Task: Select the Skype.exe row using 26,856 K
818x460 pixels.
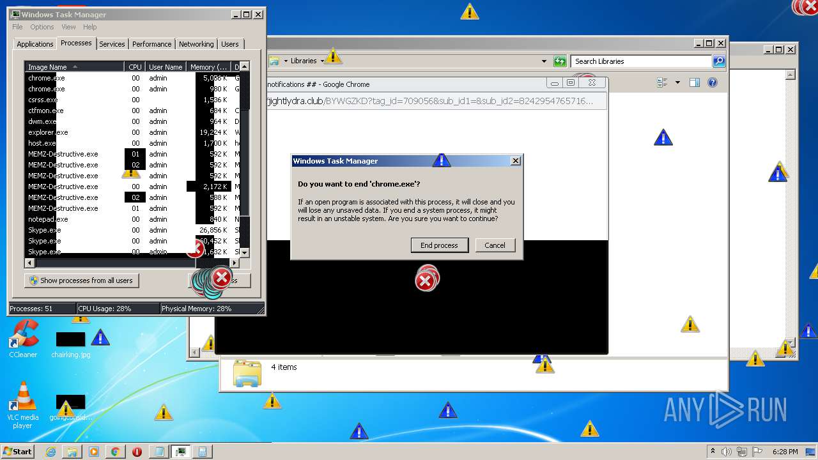Action: (x=132, y=230)
